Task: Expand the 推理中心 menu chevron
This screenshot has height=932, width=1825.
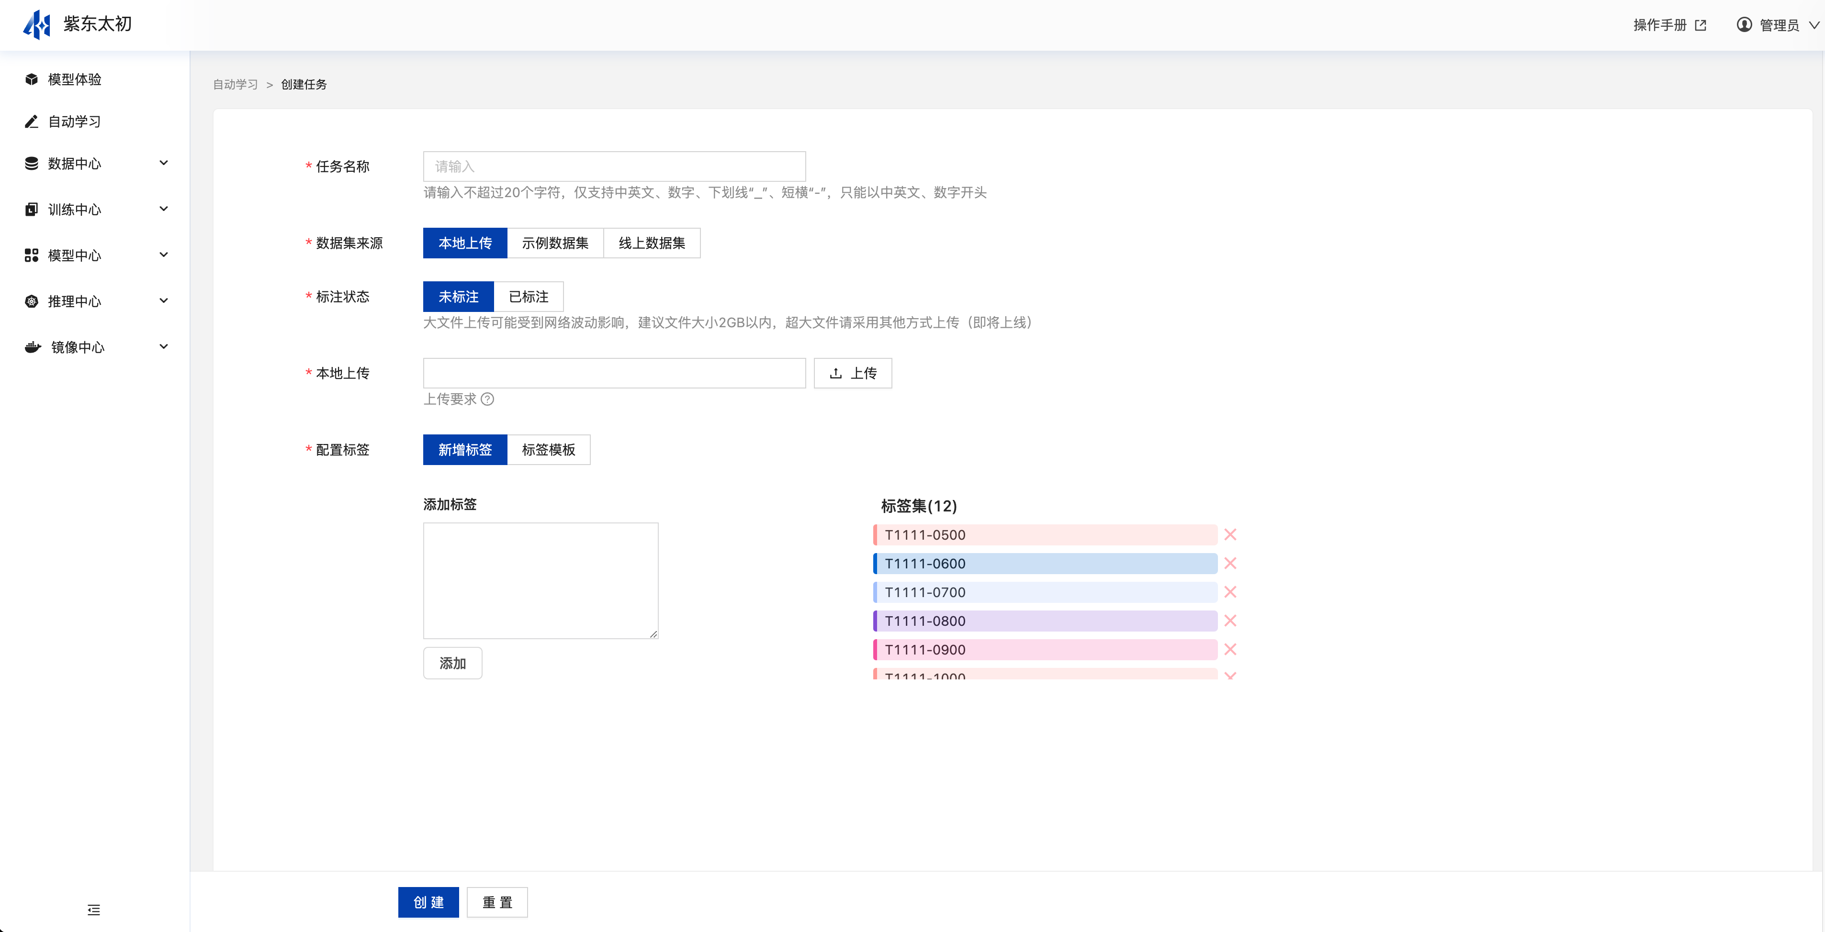Action: click(164, 301)
